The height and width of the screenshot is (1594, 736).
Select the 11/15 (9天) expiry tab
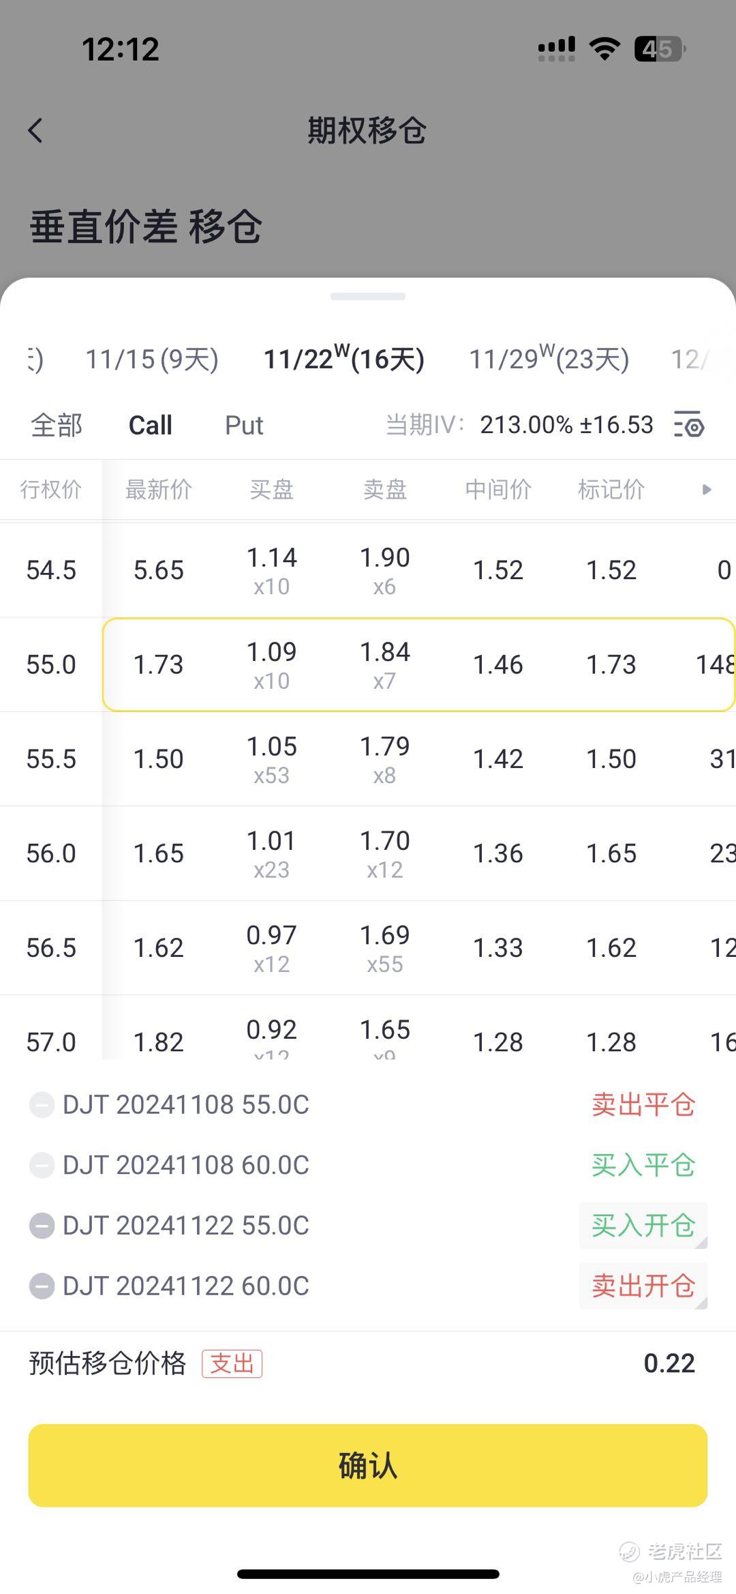click(152, 359)
